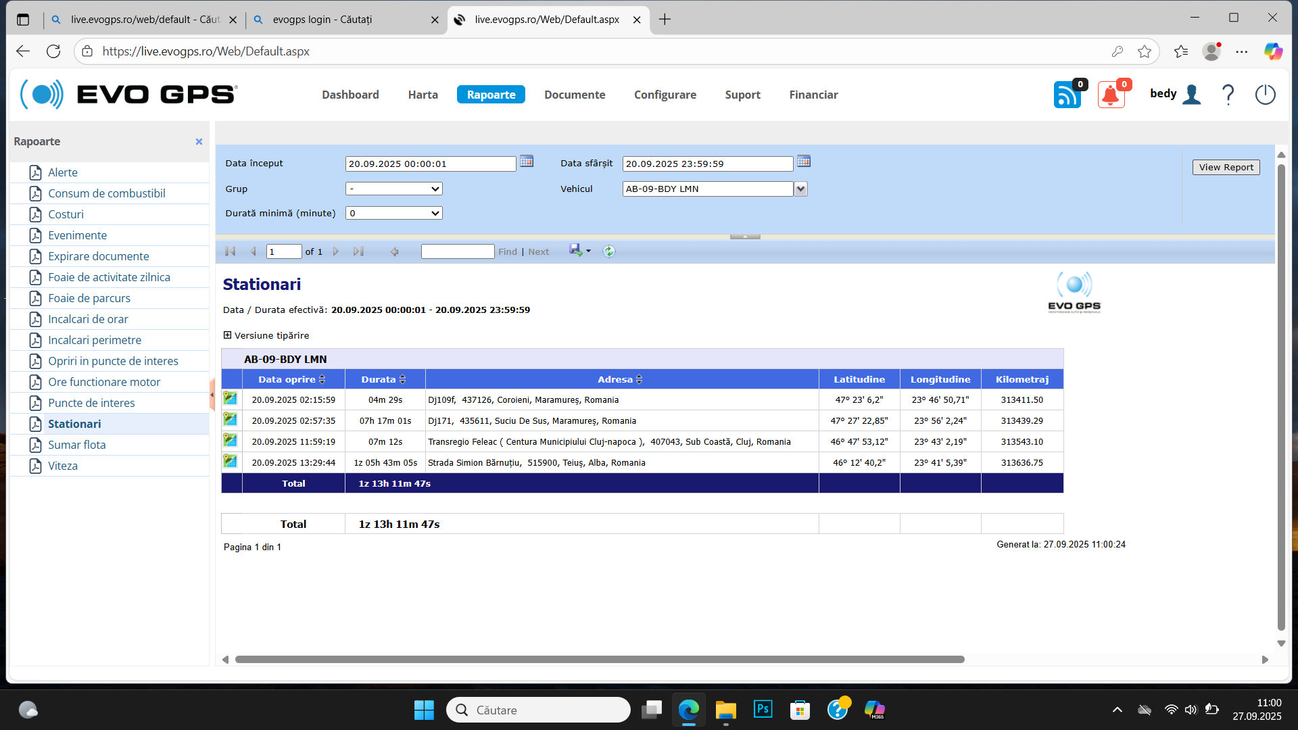Open map icon for Coroieni stop row
This screenshot has width=1298, height=730.
[x=231, y=399]
